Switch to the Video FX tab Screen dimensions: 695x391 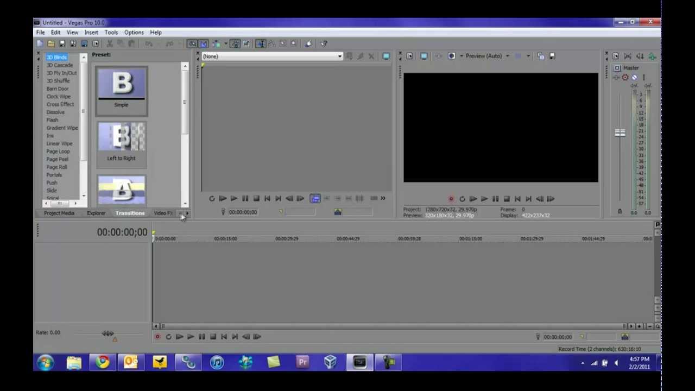tap(163, 213)
